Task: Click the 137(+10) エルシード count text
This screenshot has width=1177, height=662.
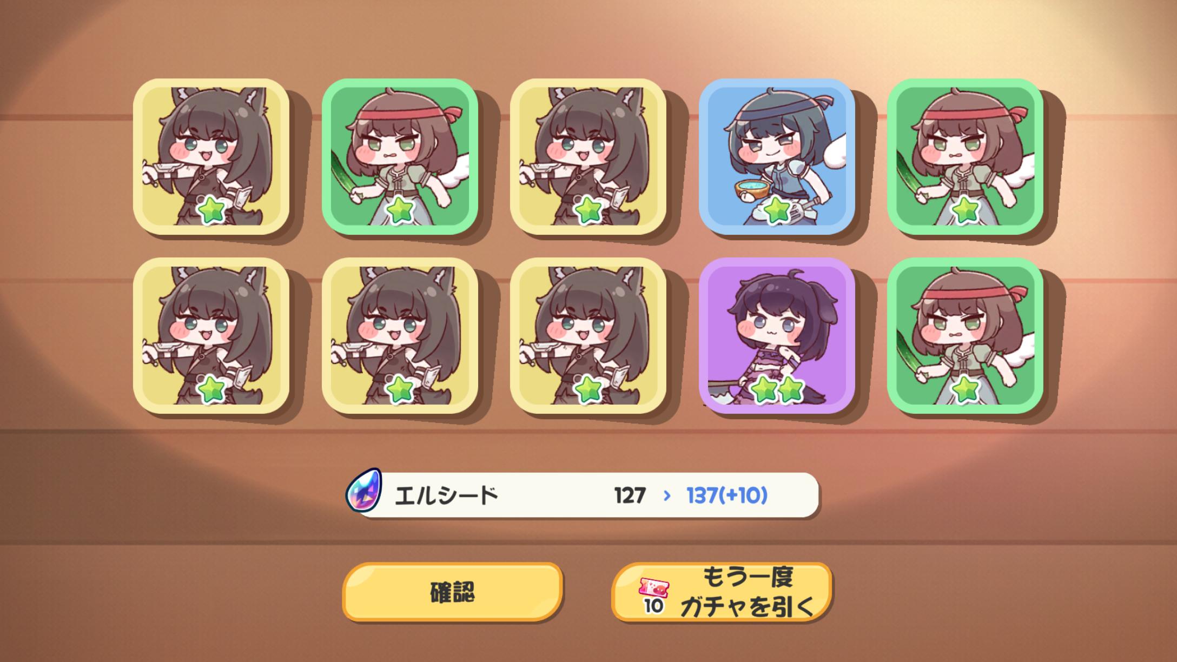Action: [x=726, y=495]
